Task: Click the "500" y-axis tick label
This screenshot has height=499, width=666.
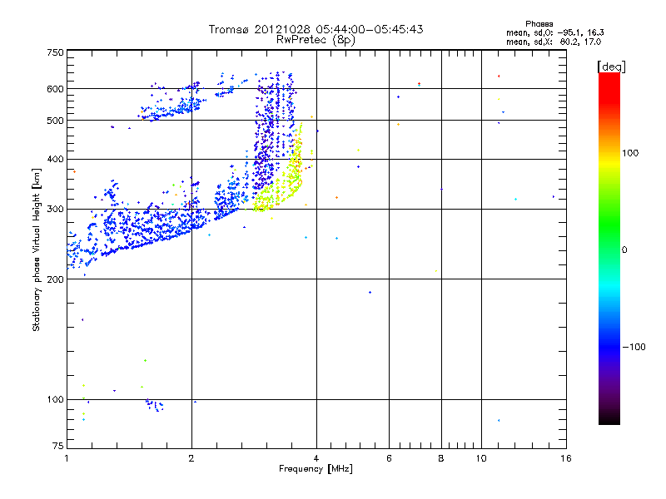Action: coord(55,121)
